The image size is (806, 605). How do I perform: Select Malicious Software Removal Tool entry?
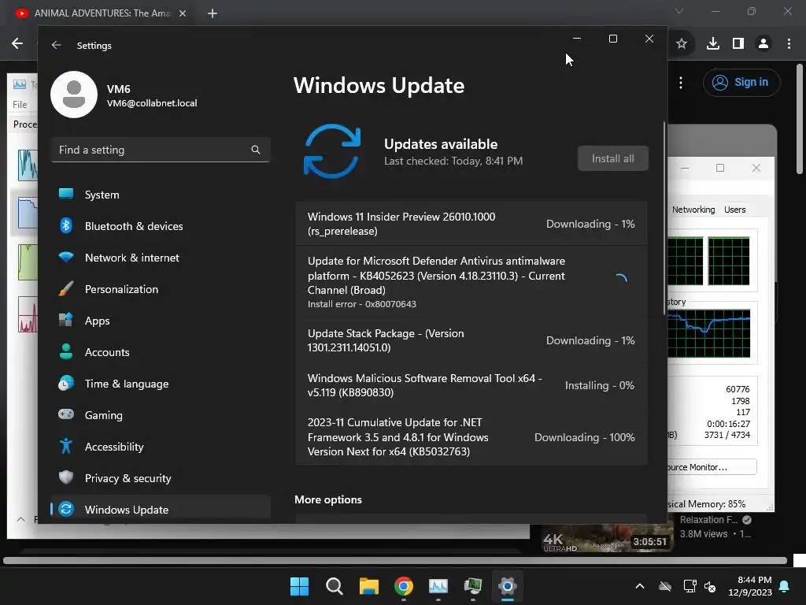click(x=471, y=384)
